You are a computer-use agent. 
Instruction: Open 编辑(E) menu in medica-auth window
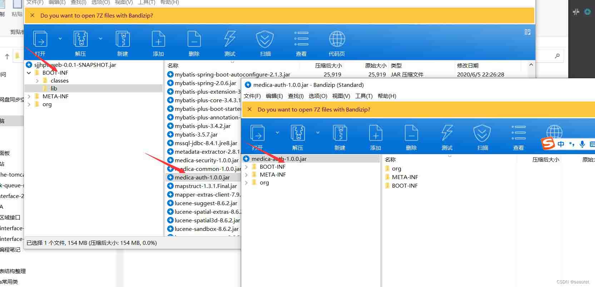click(x=274, y=96)
